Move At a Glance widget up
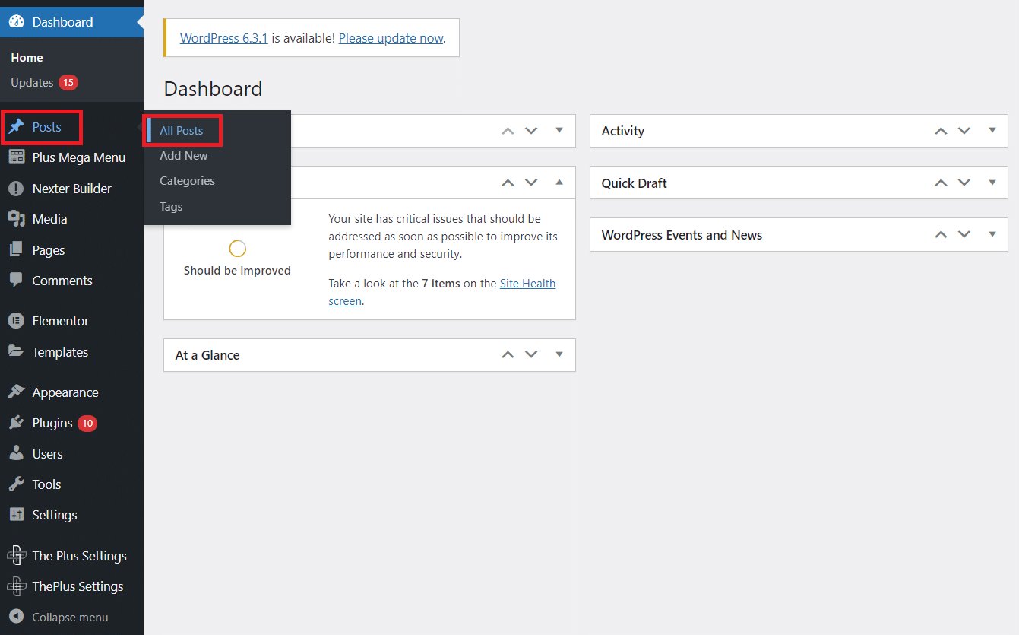 pos(508,354)
